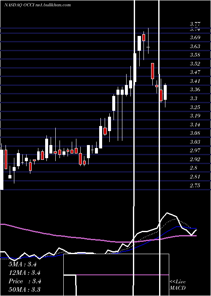The height and width of the screenshot is (296, 211).
Task: Click the Price : 3.4 readout
Action: (24, 281)
